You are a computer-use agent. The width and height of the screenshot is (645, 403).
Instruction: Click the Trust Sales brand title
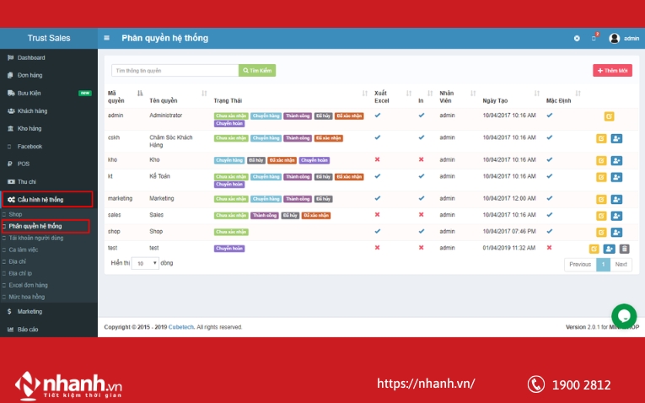pos(49,38)
